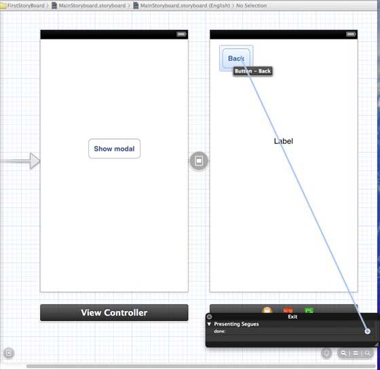Select the orange view controller dock icon
Screen dimensions: 380x370
tap(267, 310)
